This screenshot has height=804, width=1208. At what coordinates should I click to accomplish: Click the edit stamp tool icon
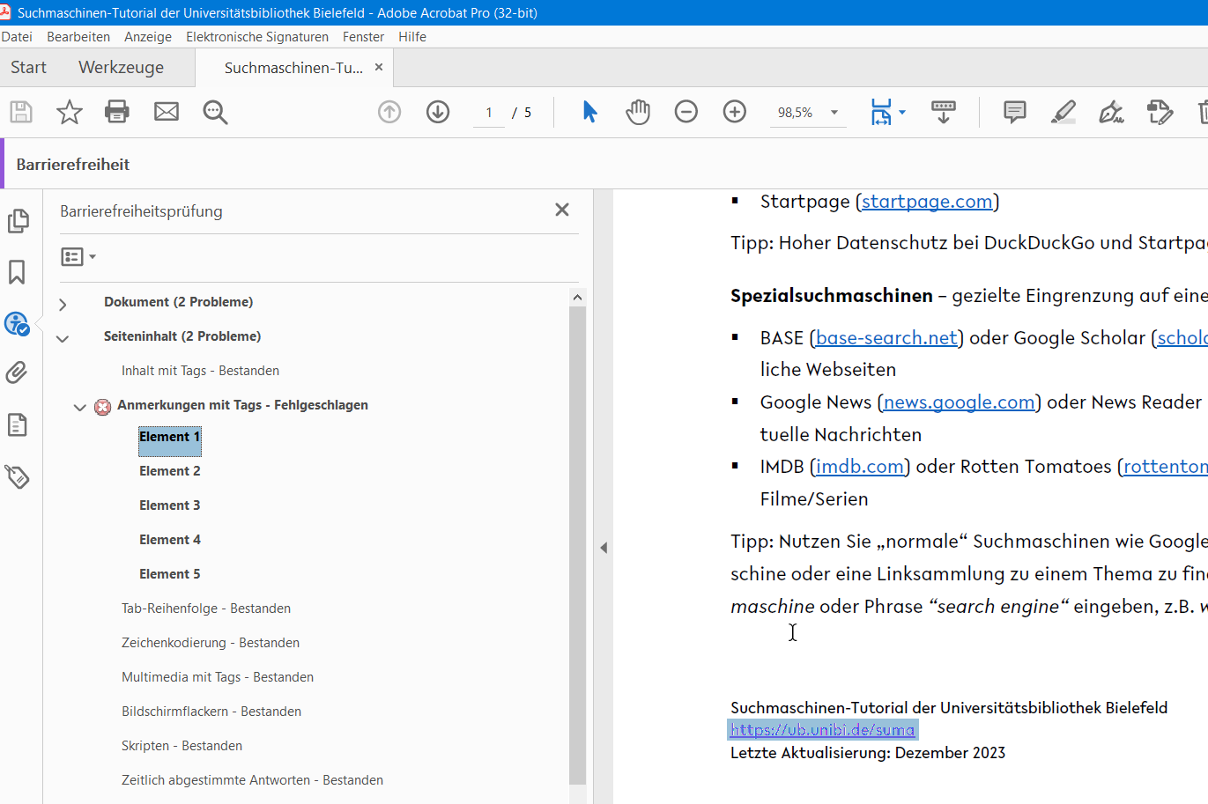(x=1160, y=112)
